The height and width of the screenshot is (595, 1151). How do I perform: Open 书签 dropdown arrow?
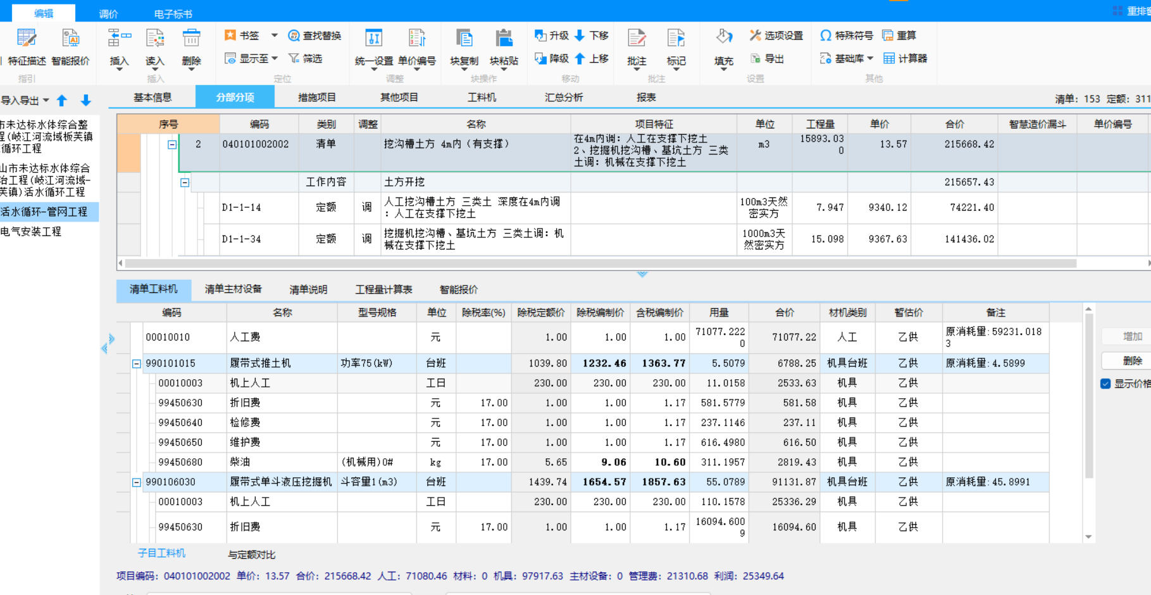[x=275, y=35]
